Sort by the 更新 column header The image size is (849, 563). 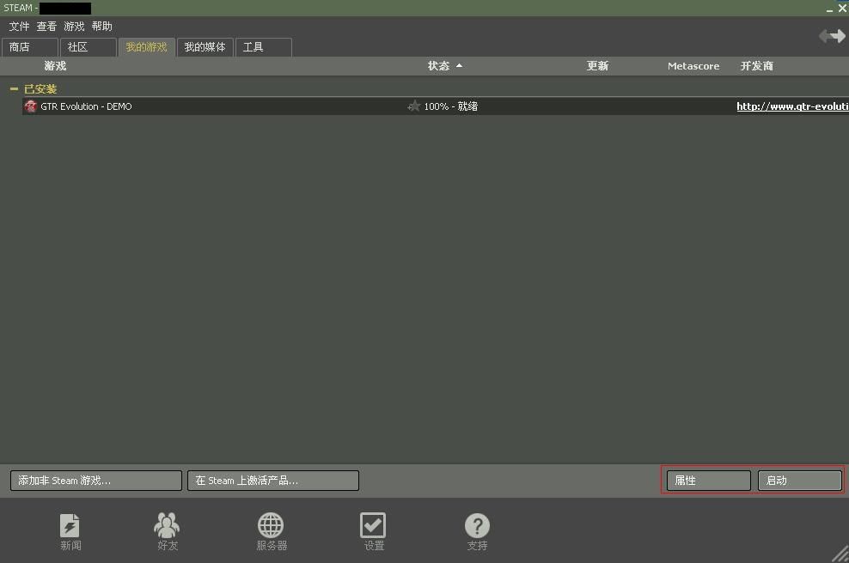[598, 66]
